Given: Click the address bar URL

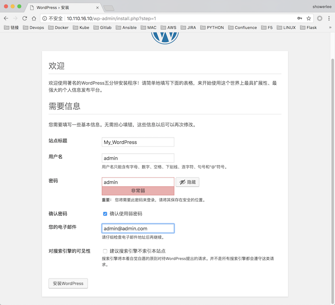Looking at the screenshot, I should [111, 19].
